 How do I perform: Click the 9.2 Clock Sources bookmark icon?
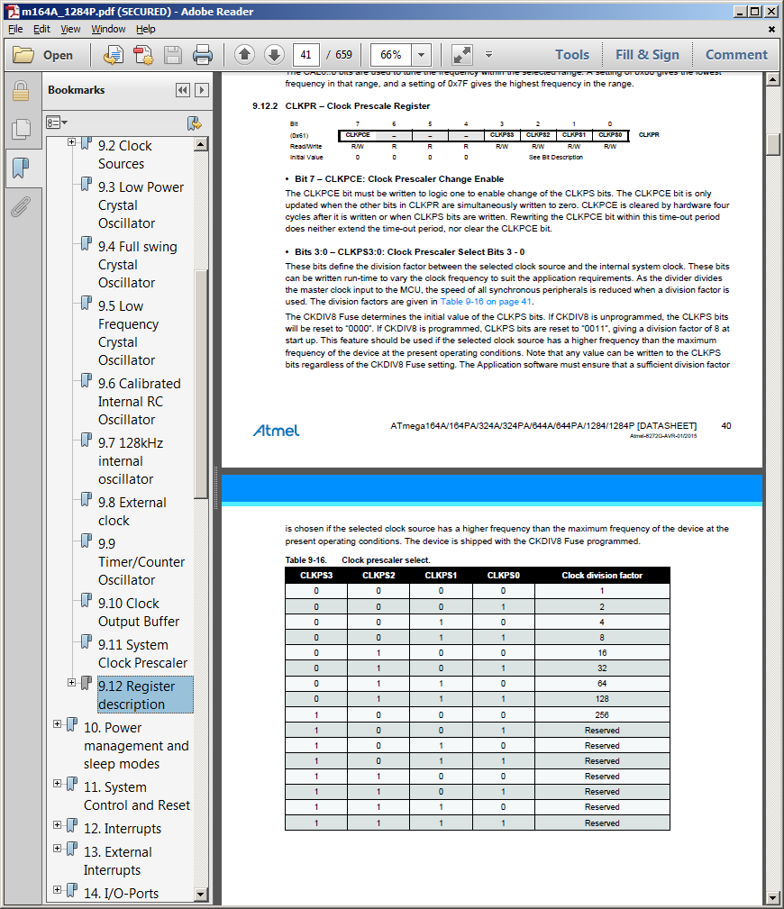point(86,142)
